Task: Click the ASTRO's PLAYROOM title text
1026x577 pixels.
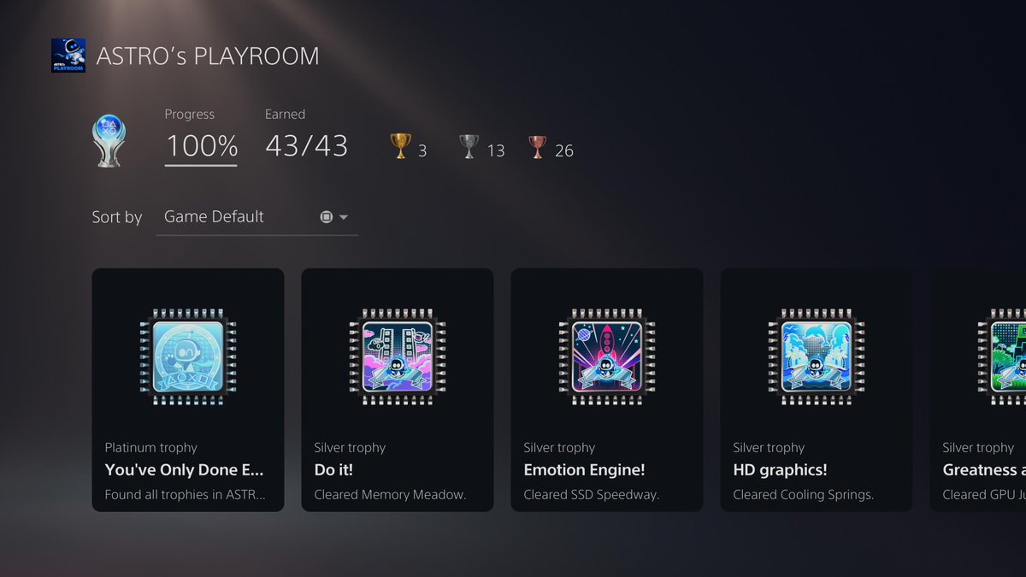Action: tap(208, 56)
